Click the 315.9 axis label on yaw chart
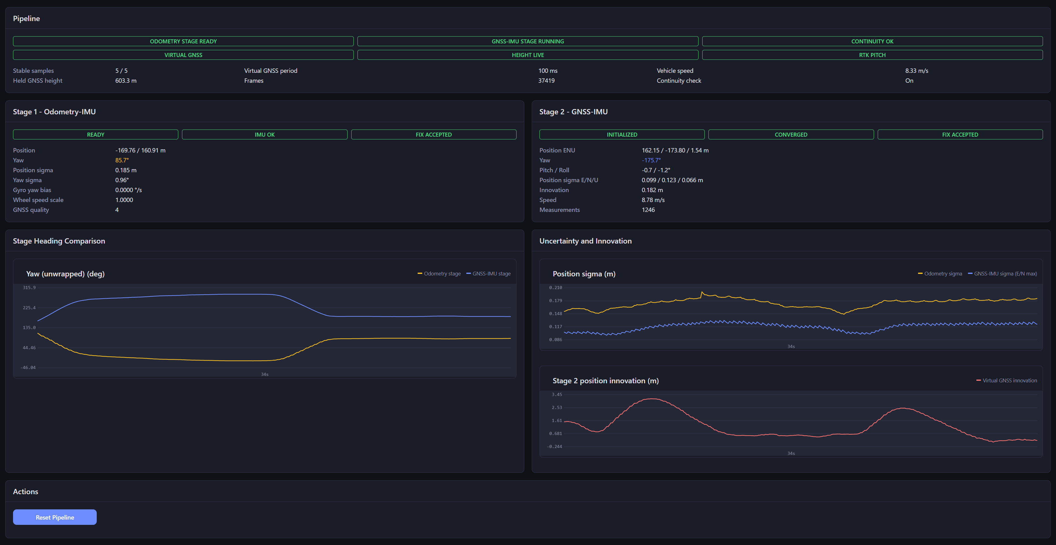Image resolution: width=1056 pixels, height=545 pixels. pos(29,288)
